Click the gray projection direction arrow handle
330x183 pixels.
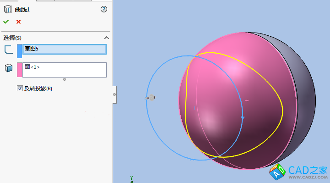[x=151, y=98]
